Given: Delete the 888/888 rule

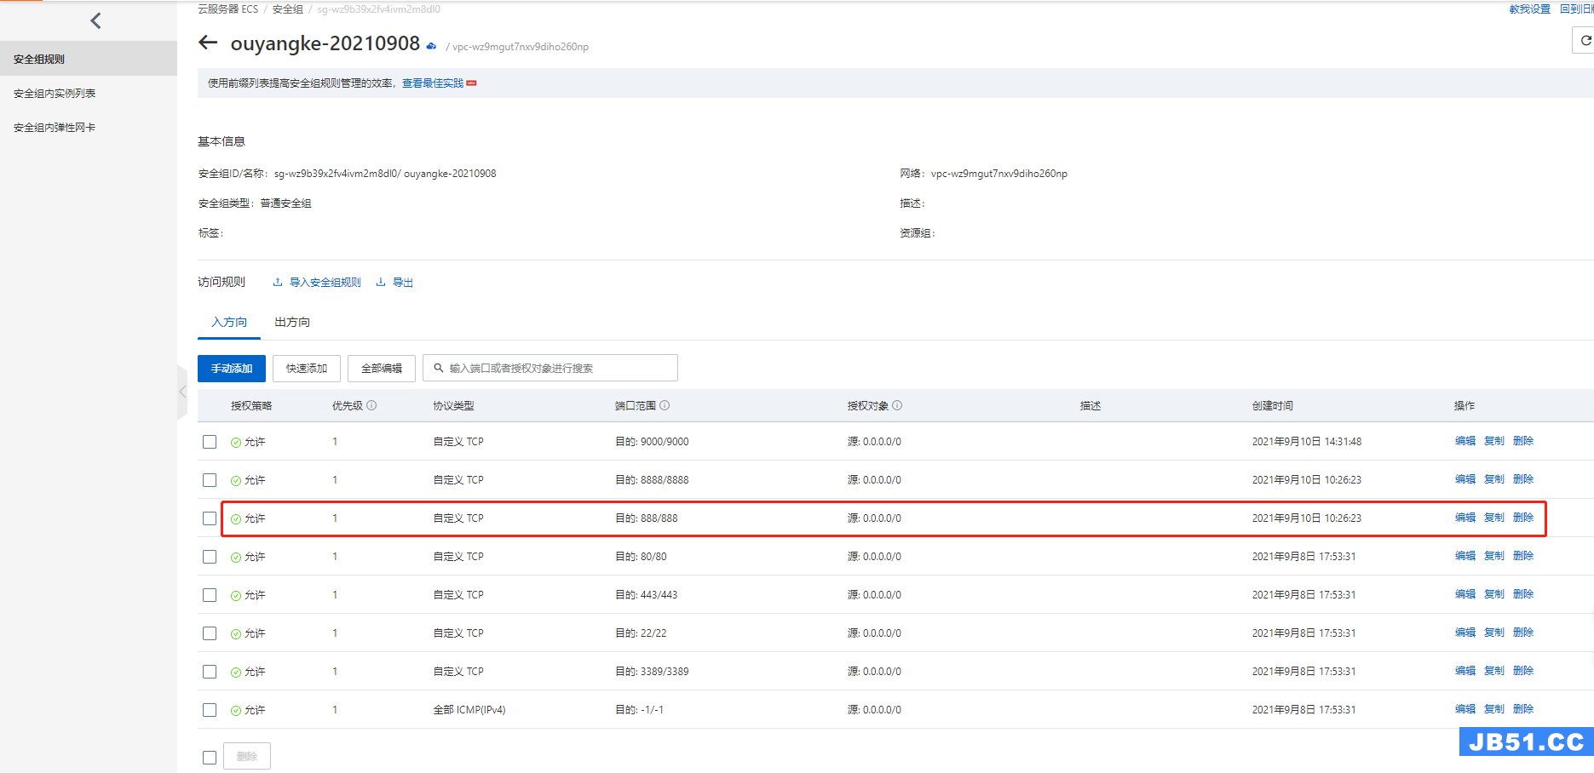Looking at the screenshot, I should (1523, 518).
